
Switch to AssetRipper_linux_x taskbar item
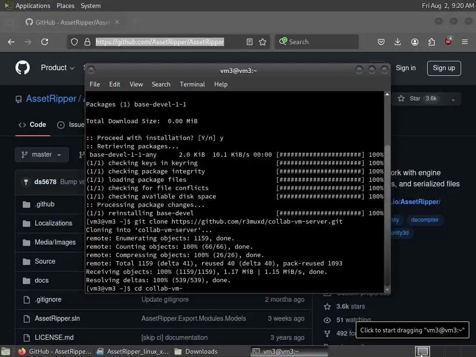pyautogui.click(x=132, y=351)
